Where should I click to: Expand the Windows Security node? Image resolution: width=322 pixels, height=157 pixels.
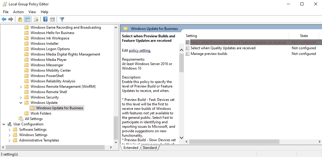click(21, 97)
